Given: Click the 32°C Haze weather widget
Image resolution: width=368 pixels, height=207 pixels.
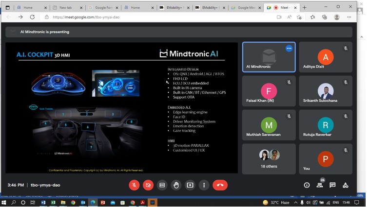Looking at the screenshot, I should 276,203.
